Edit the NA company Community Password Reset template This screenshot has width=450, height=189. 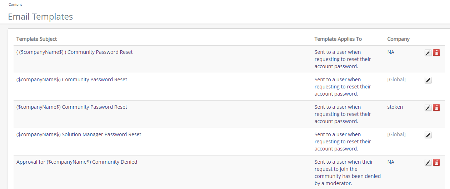(x=428, y=53)
